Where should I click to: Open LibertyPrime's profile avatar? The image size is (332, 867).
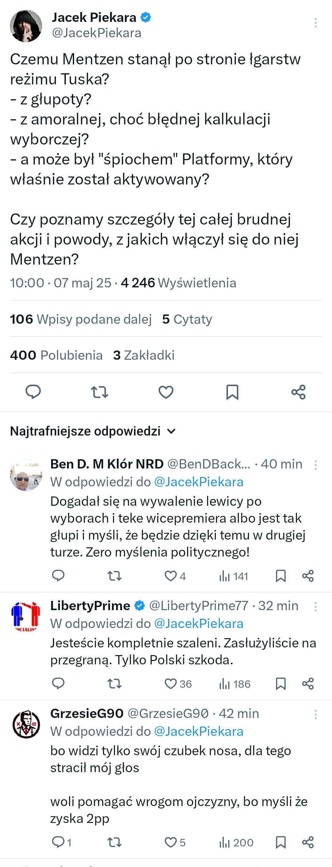pyautogui.click(x=26, y=616)
